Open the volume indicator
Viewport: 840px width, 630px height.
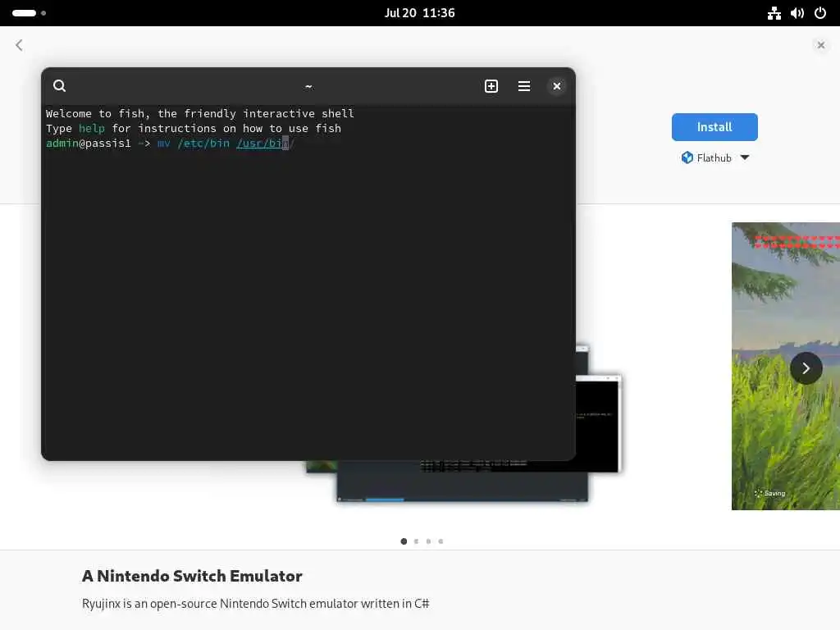(x=797, y=13)
